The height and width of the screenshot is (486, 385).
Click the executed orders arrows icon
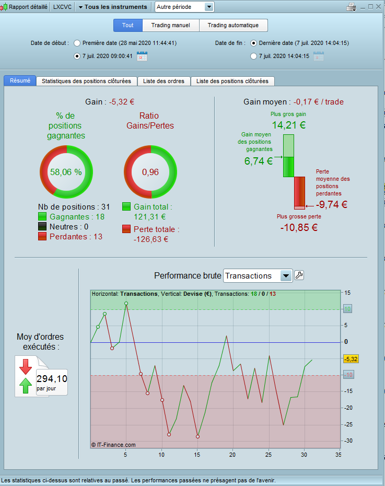tap(26, 376)
